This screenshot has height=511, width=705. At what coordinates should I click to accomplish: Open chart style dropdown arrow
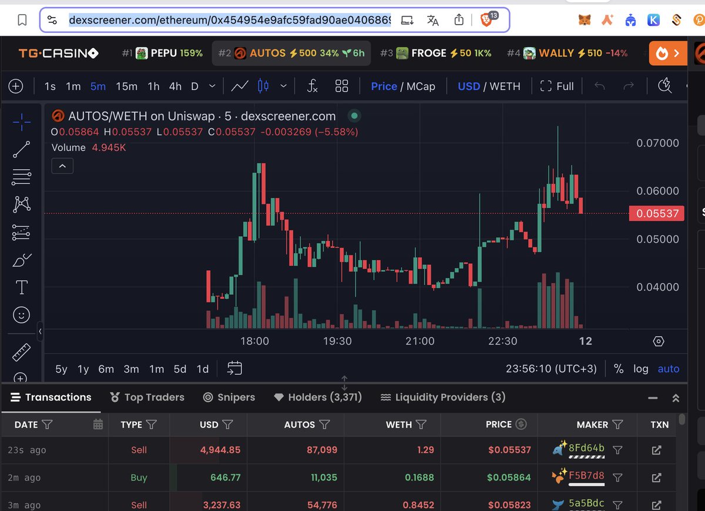(284, 86)
